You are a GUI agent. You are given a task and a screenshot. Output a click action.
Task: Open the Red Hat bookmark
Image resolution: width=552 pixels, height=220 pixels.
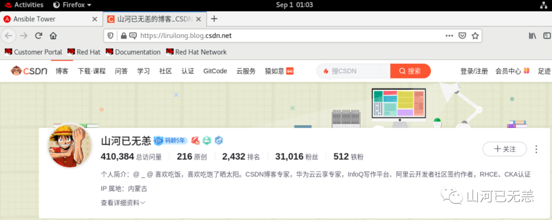click(84, 52)
